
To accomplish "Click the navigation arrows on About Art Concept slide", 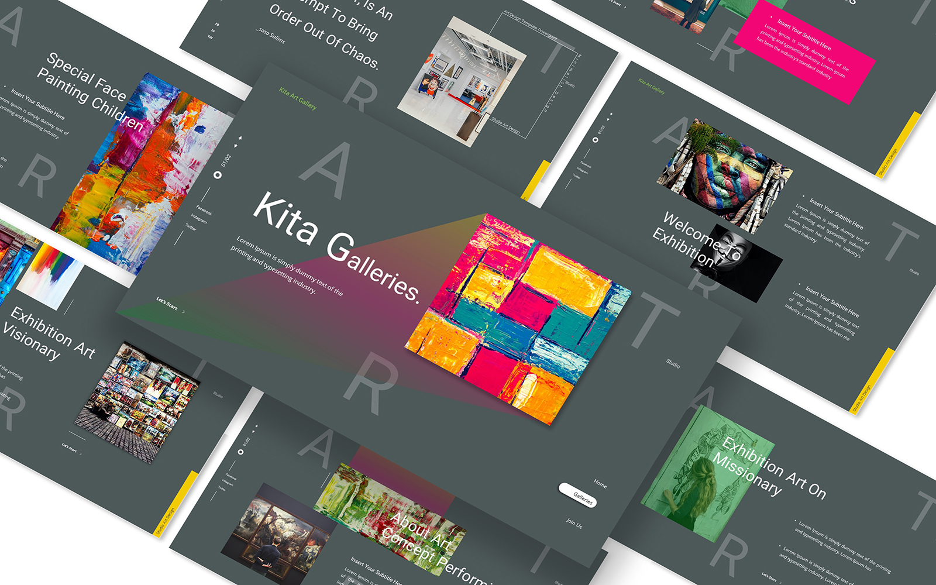I will pos(254,429).
